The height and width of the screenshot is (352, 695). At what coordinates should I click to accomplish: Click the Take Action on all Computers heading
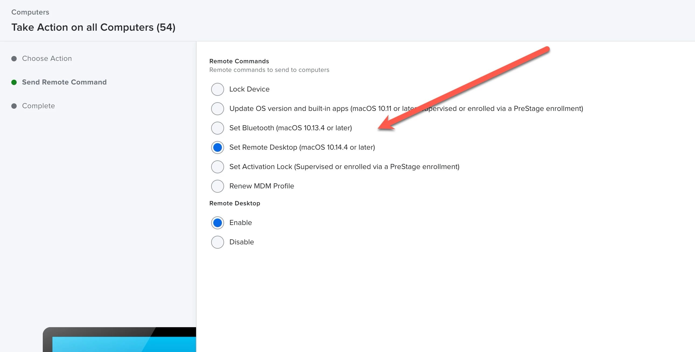pos(93,27)
